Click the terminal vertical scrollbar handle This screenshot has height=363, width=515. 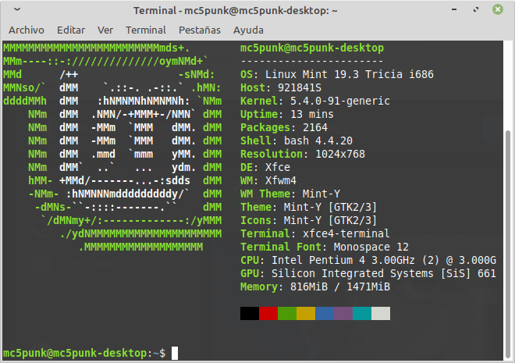[508, 243]
